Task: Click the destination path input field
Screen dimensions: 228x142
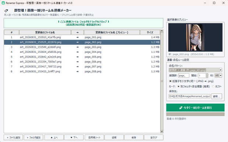Action: 190,96
